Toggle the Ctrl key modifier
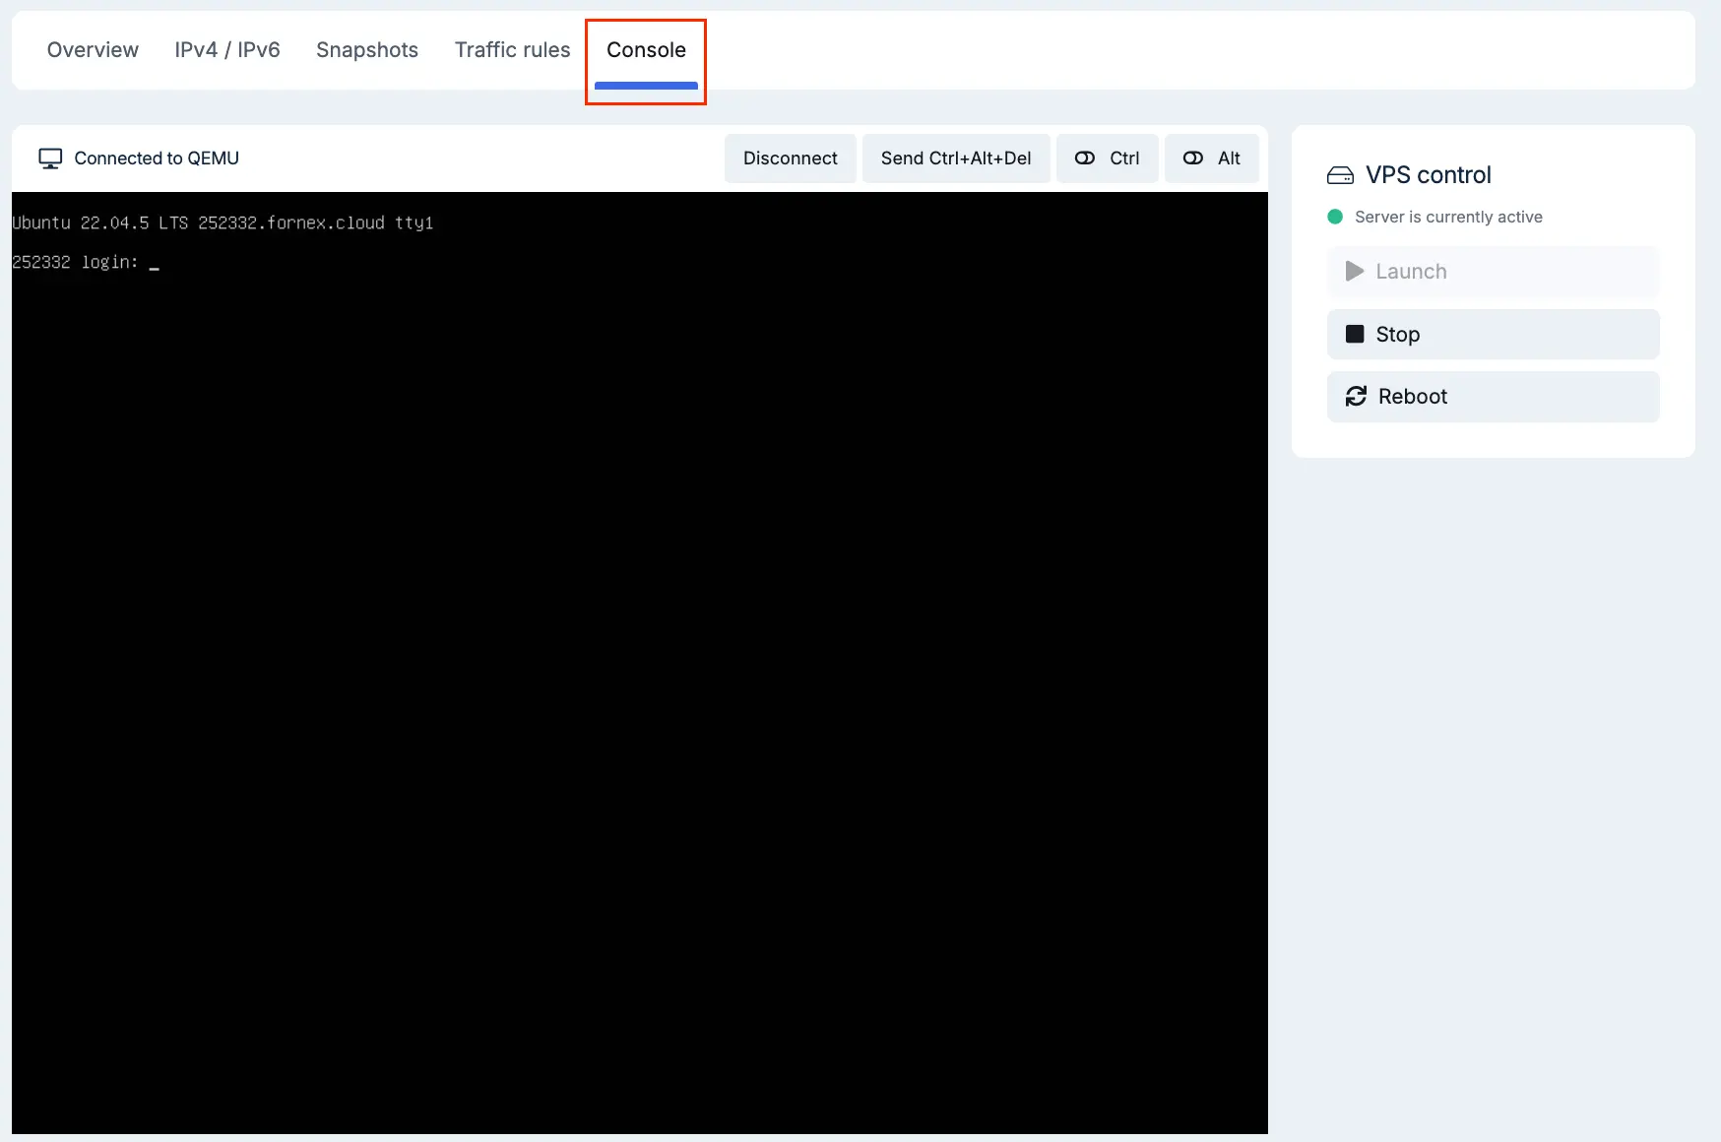 click(x=1108, y=159)
